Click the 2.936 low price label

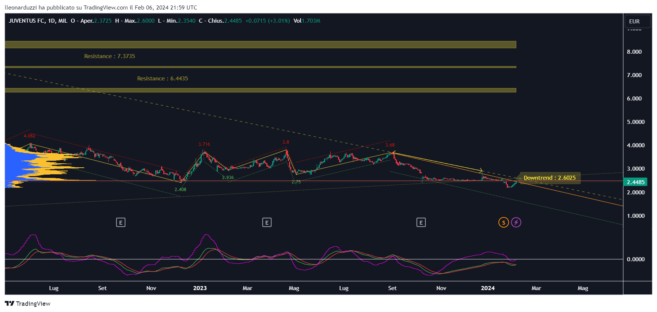tap(228, 178)
